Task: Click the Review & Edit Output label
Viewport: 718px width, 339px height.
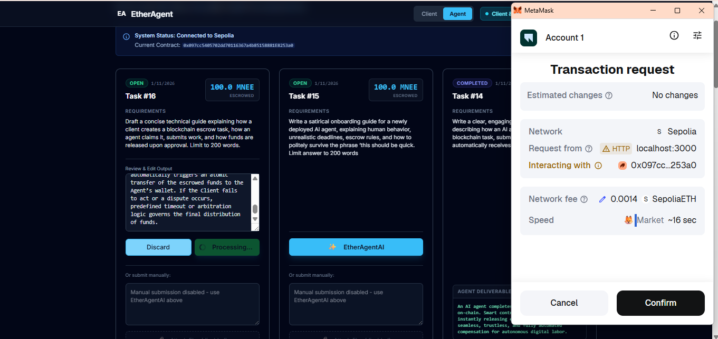Action: (x=149, y=169)
